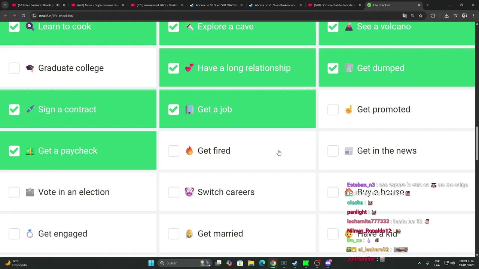Screen dimensions: 479x269
Task: Tick the Switch careers checkbox
Action: coord(174,192)
